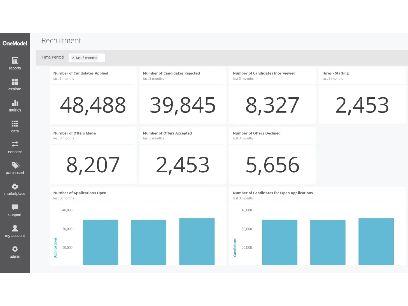This screenshot has height=306, width=408.
Task: Select the 5,656 offers declined value
Action: (x=272, y=165)
